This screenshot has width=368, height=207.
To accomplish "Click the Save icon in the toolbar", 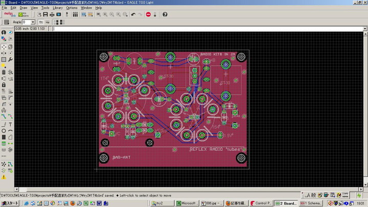I will click(45, 14).
